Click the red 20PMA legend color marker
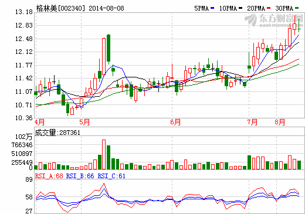 coord(269,8)
